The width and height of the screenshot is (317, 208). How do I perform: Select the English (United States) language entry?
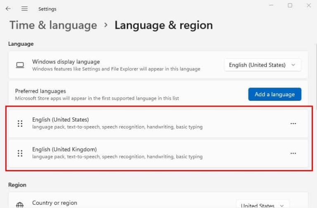click(x=60, y=120)
